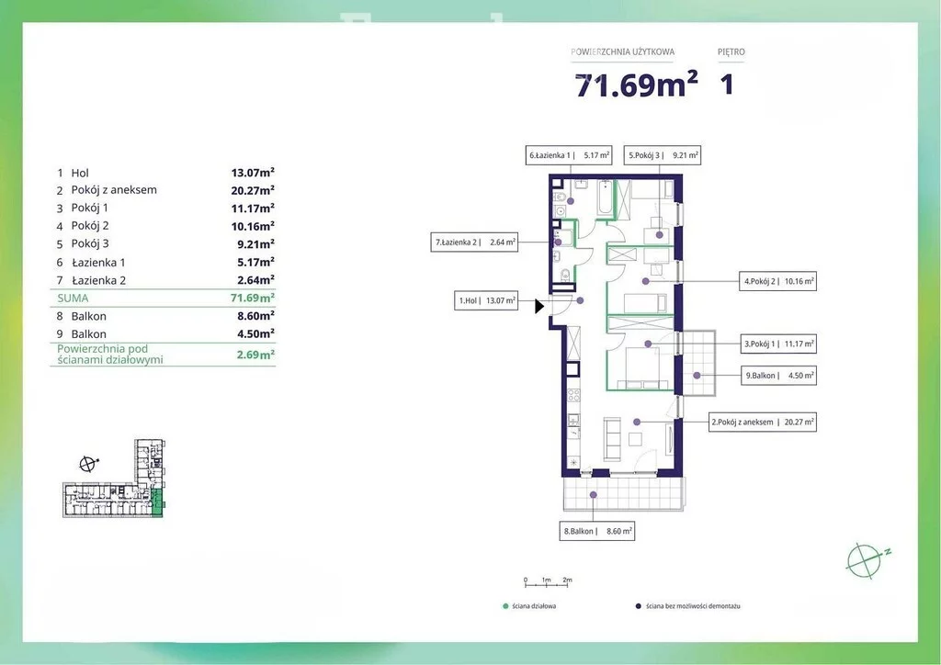
Task: Click the bathtub symbol in Łazienka 1
Action: click(605, 199)
